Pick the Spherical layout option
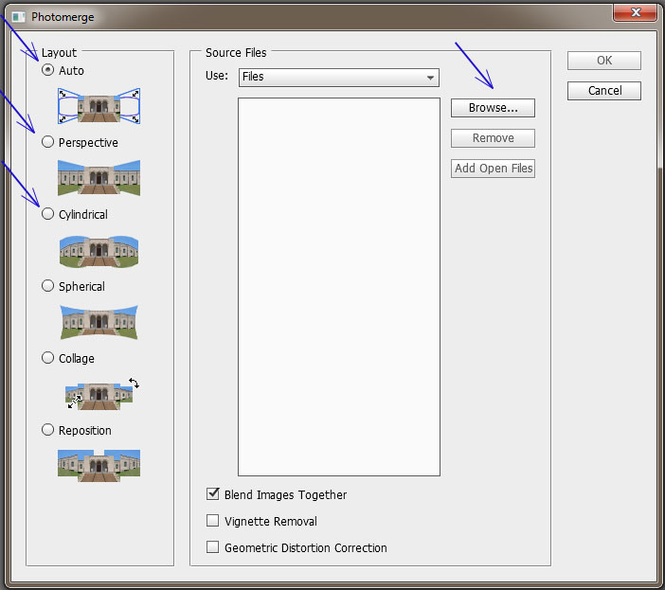665x590 pixels. [x=48, y=286]
